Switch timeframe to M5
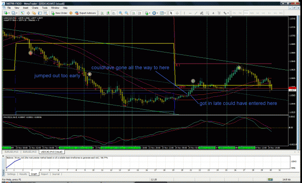The width and height of the screenshot is (302, 183). coord(240,13)
